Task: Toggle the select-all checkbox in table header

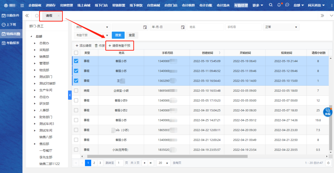Action: tap(76, 53)
